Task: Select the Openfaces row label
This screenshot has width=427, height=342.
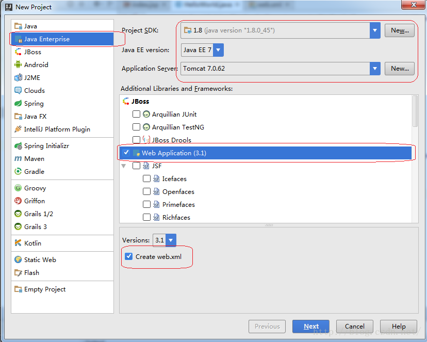Action: tap(178, 192)
